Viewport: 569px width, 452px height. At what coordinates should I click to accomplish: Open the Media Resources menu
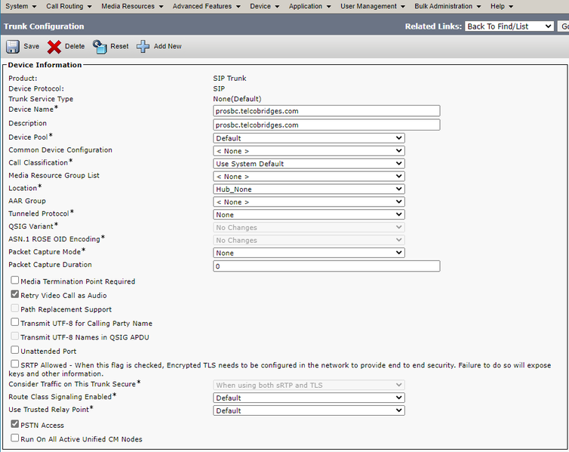133,6
